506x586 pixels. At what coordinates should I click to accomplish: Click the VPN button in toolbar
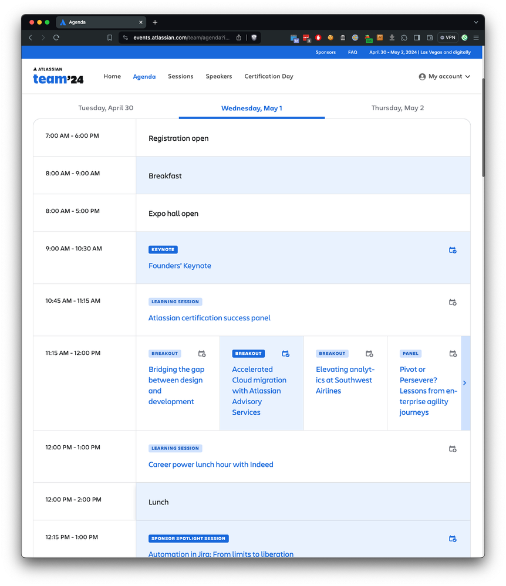[448, 38]
